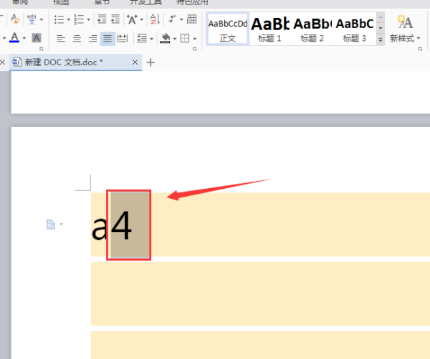Expand the full style gallery list
Image resolution: width=430 pixels, height=359 pixels.
381,39
